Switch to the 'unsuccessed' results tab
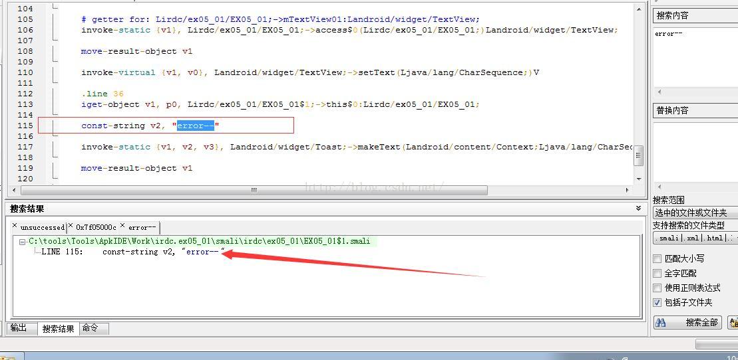738x360 pixels. [x=43, y=227]
